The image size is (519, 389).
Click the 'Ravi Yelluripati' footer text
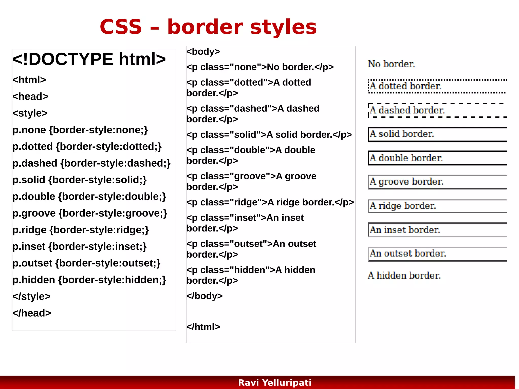275,382
